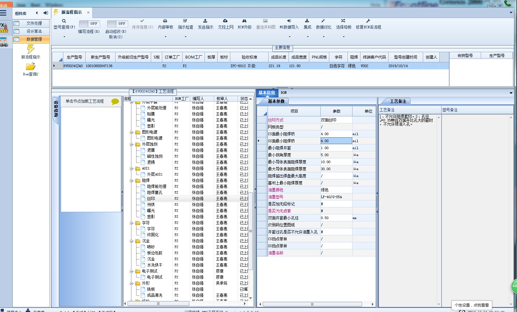Open 内部审核 print icon

click(x=165, y=21)
